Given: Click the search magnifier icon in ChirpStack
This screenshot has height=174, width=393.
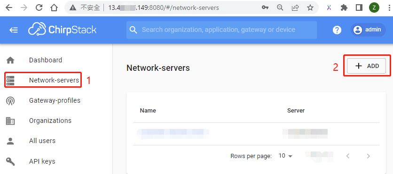Looking at the screenshot, I should [134, 30].
